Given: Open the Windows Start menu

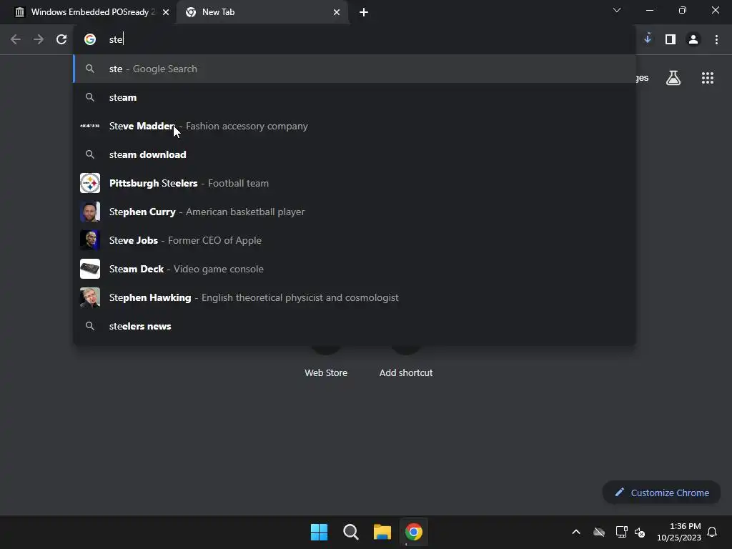Looking at the screenshot, I should point(320,532).
